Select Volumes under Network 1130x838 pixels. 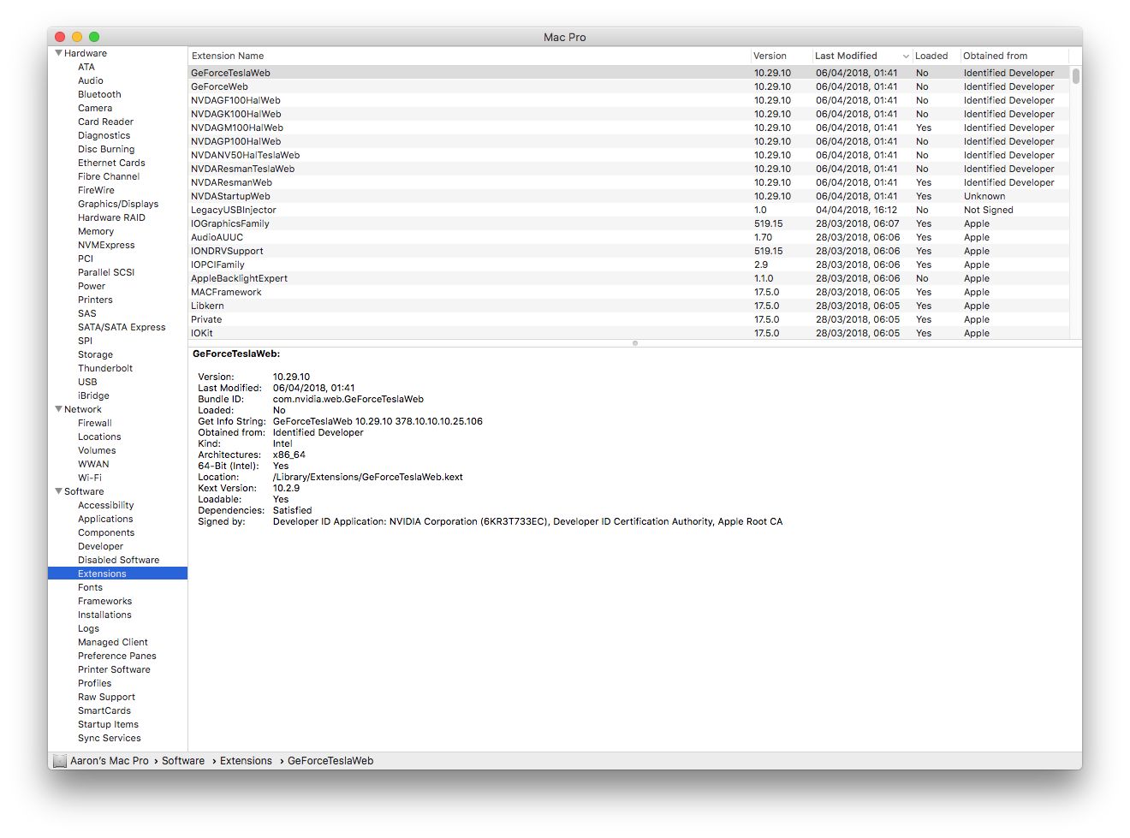tap(97, 450)
